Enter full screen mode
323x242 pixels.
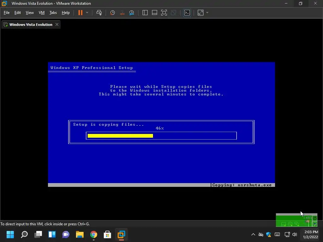click(164, 13)
